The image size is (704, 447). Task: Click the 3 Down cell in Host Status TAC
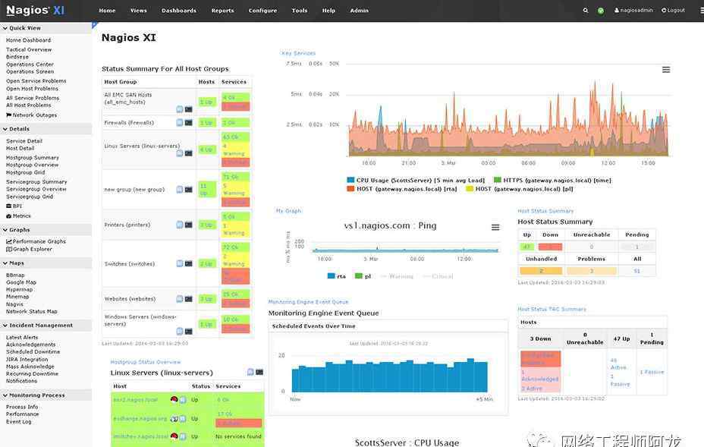click(x=540, y=338)
